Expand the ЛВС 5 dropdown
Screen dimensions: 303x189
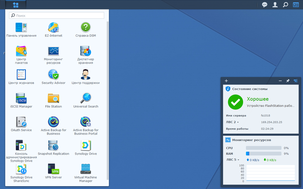[x=233, y=160]
